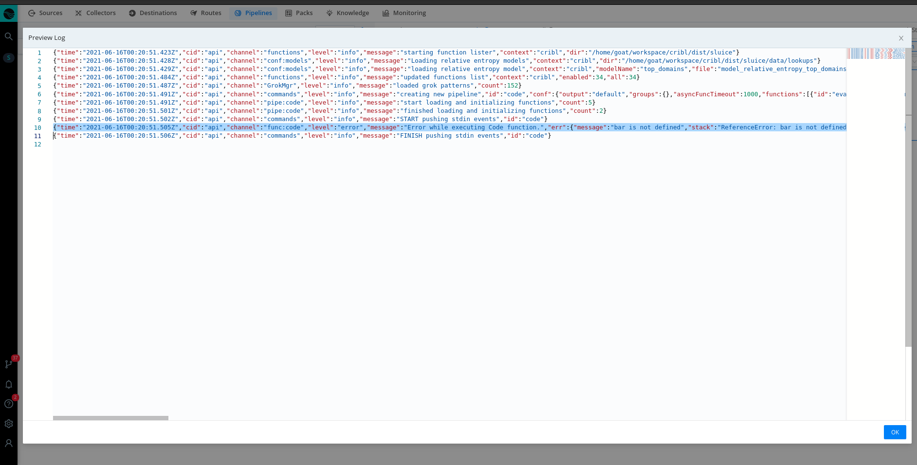Click the Cribl logo in the top corner
This screenshot has width=917, height=465.
coord(9,13)
